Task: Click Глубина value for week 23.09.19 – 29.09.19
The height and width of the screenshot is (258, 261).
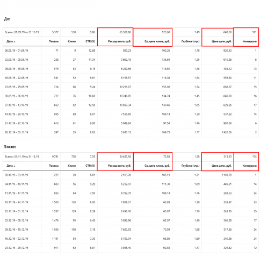Action: pos(197,87)
